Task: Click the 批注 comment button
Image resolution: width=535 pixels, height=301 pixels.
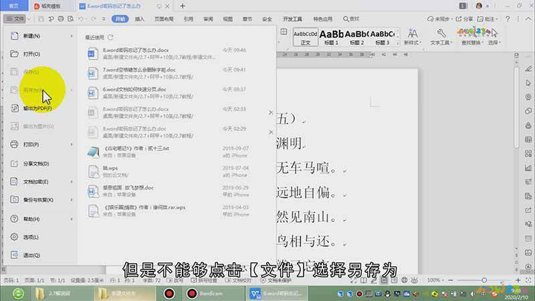Action: [x=488, y=19]
